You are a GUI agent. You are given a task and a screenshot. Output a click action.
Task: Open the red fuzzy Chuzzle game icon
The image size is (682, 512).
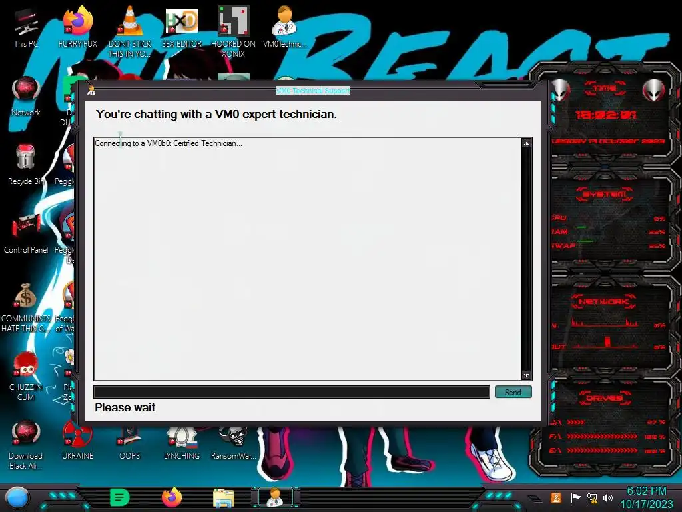coord(26,375)
